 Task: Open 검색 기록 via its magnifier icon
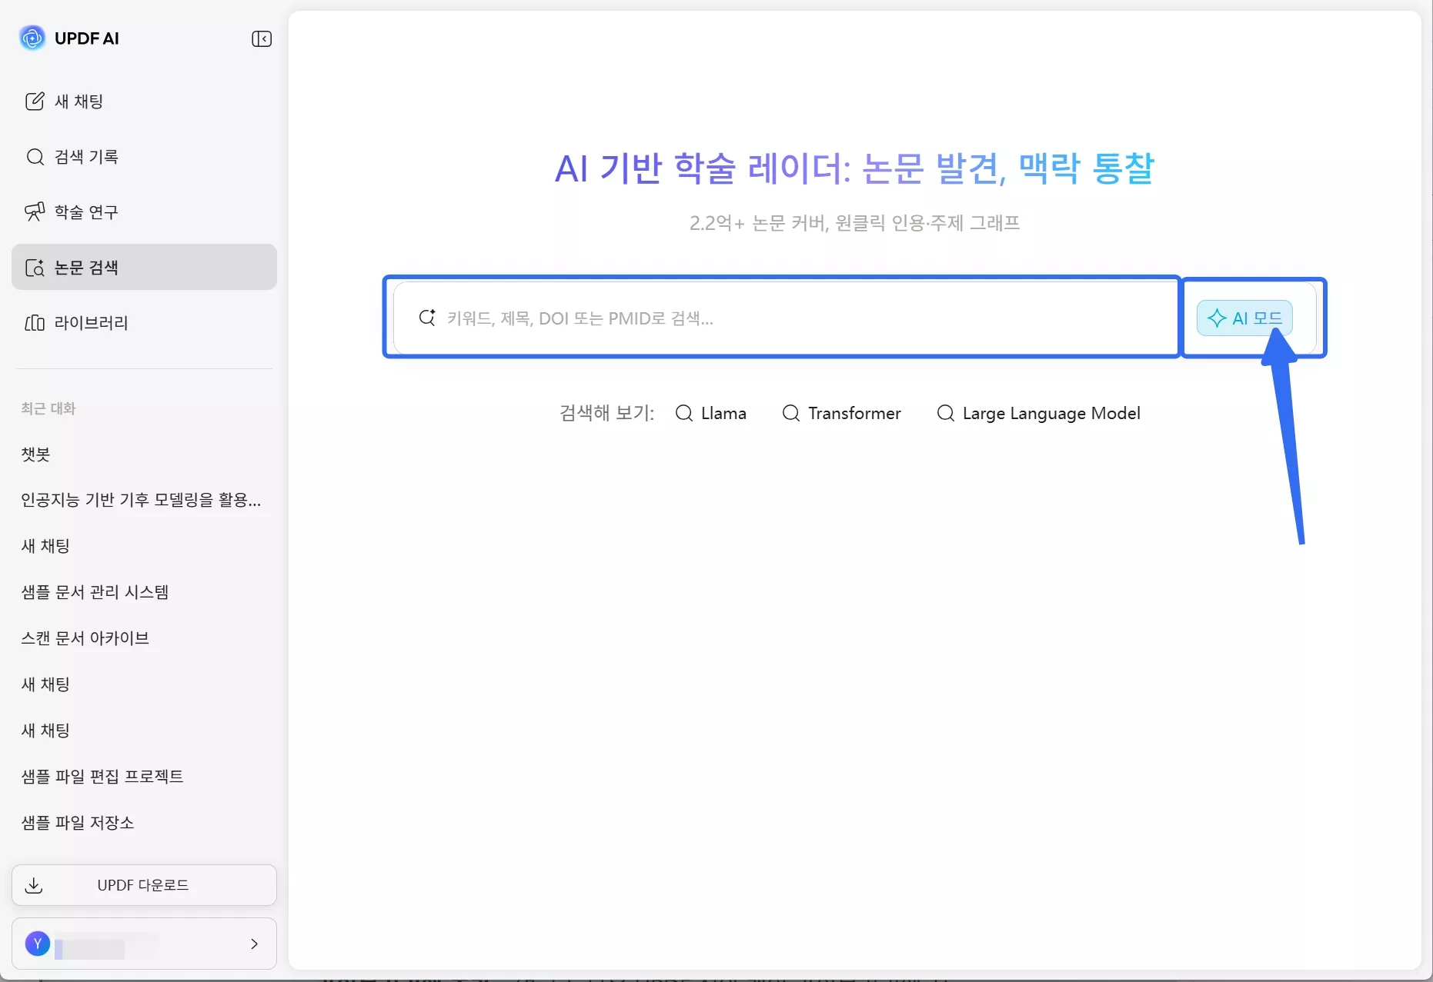[x=35, y=156]
